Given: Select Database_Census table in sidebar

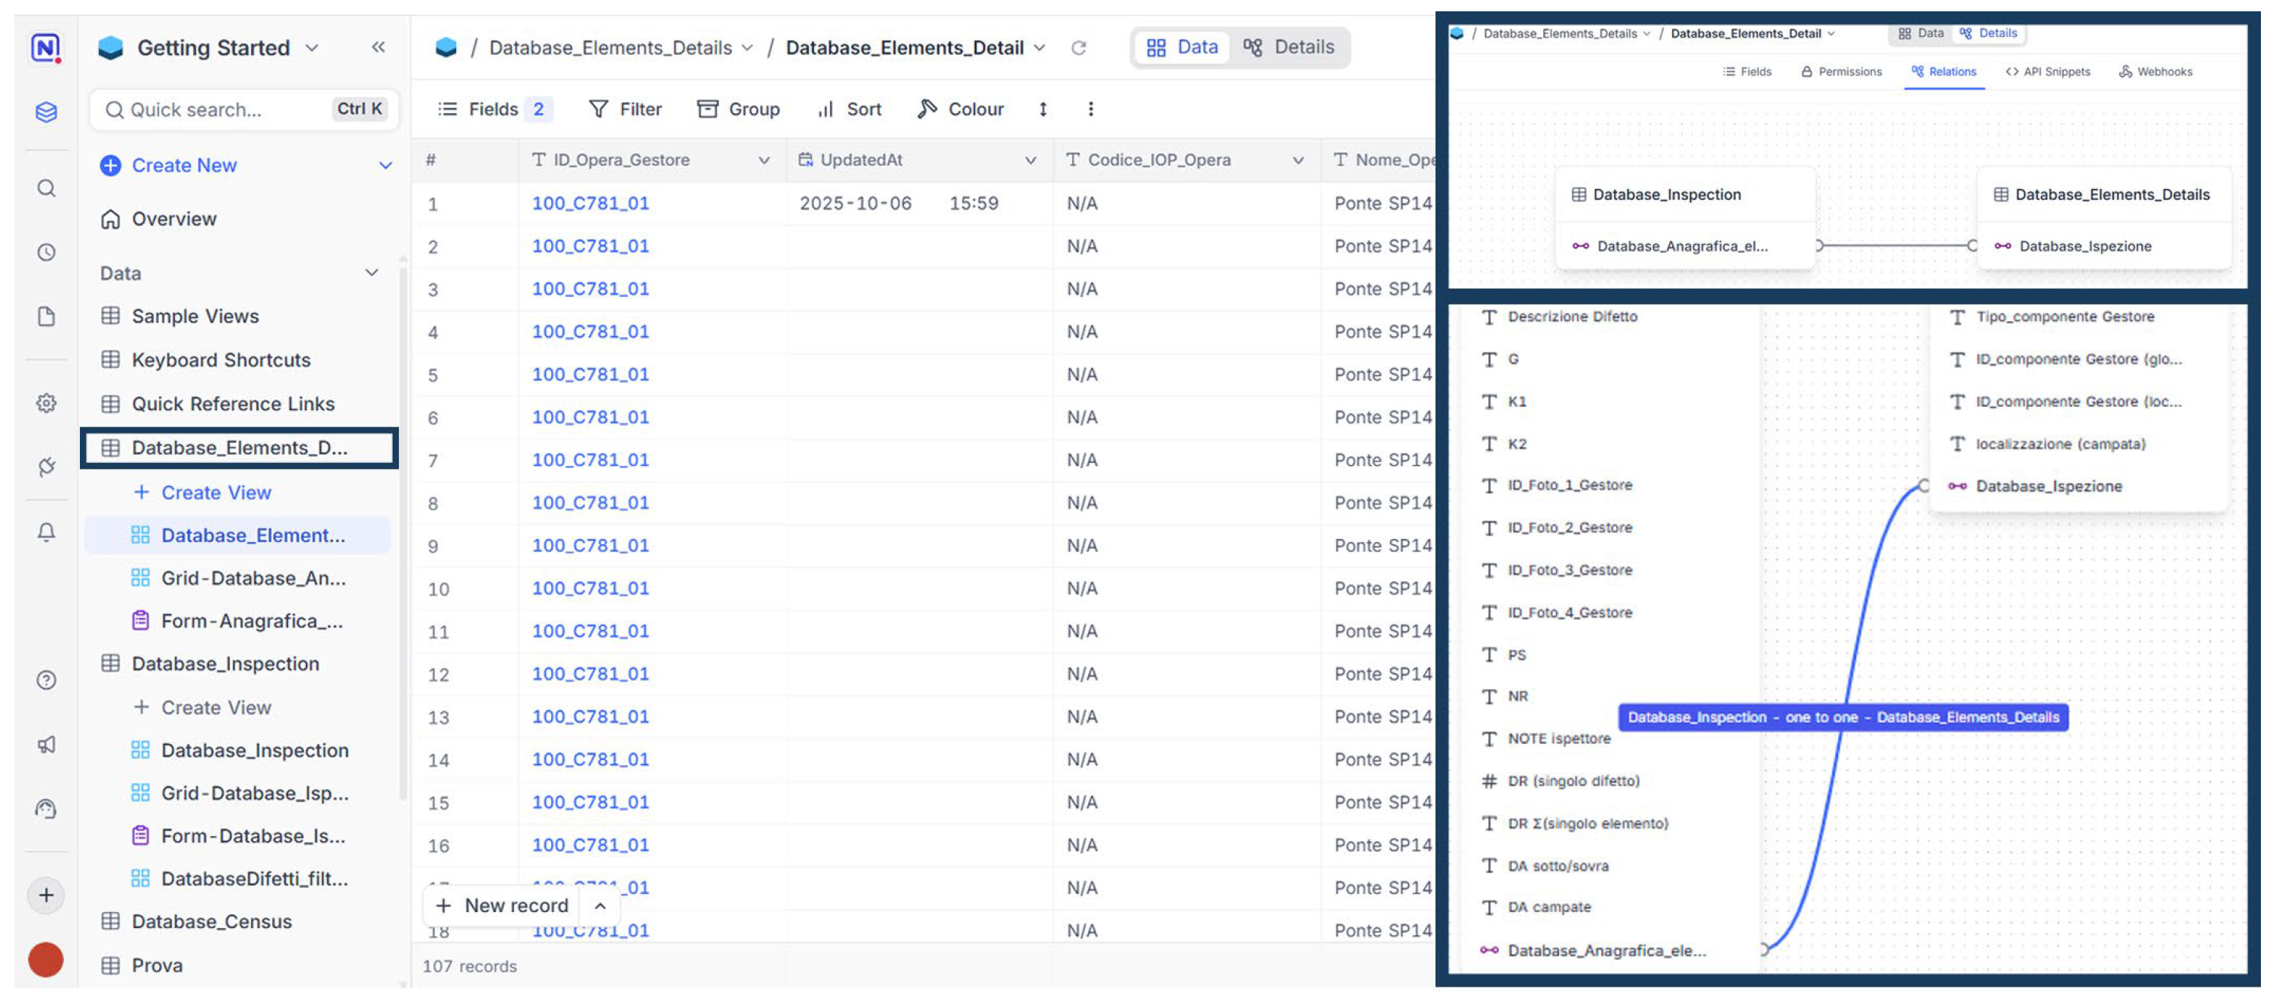Looking at the screenshot, I should point(211,922).
